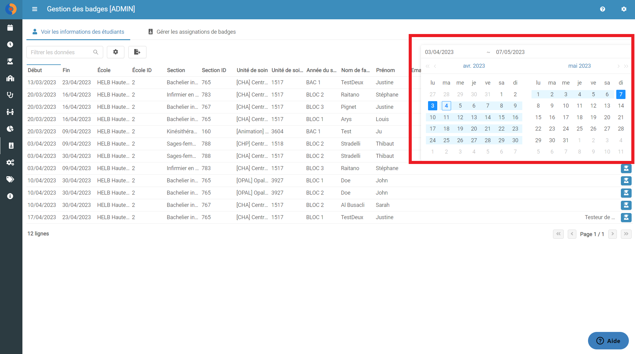The image size is (635, 354).
Task: Sort by Début column header
Action: click(35, 70)
